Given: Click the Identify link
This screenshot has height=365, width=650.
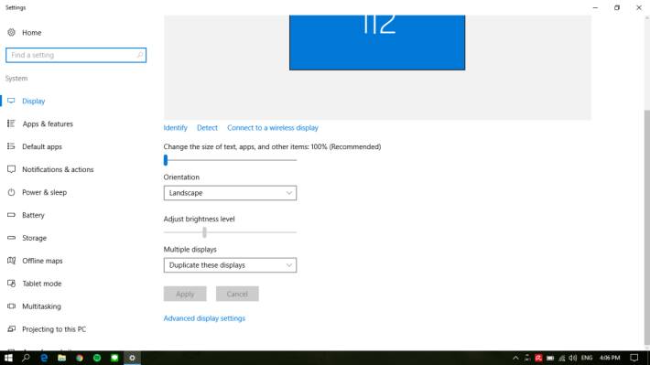Looking at the screenshot, I should [176, 127].
